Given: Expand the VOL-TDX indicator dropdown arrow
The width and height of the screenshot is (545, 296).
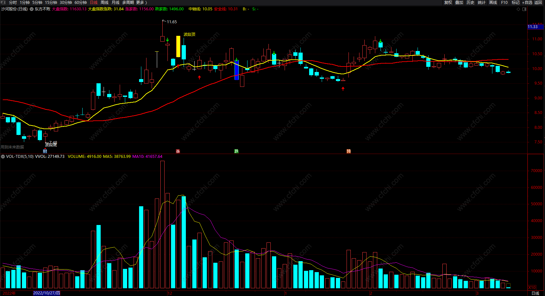Looking at the screenshot, I should coord(3,157).
